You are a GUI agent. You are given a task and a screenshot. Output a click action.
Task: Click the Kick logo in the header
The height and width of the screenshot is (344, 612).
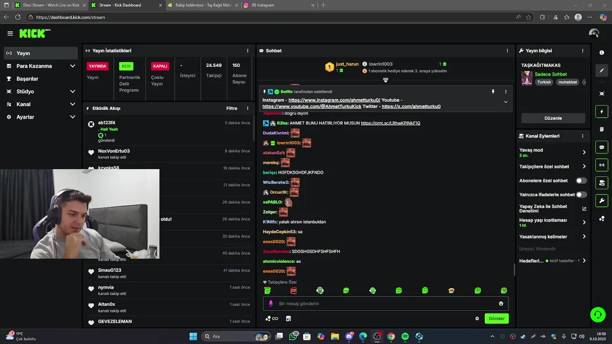34,33
